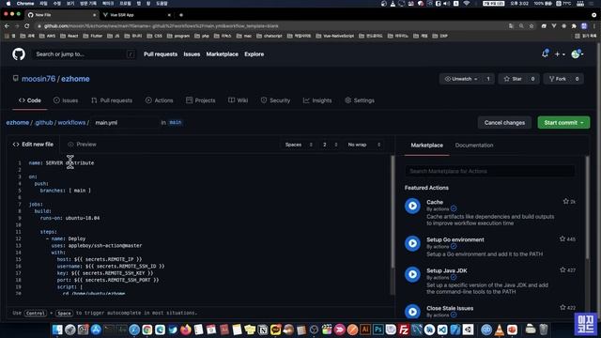Open the Security repository tab
This screenshot has height=338, width=601.
[275, 100]
